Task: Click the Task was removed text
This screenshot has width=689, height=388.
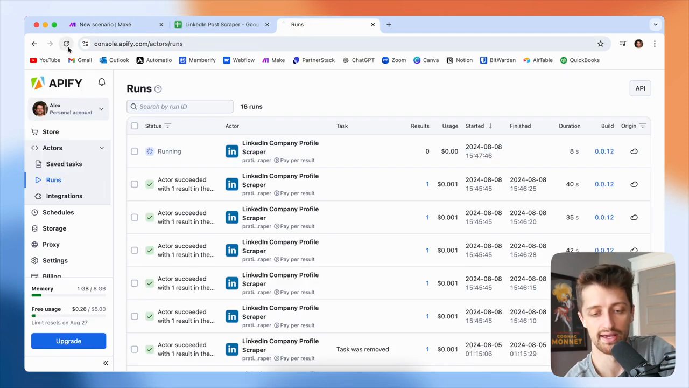Action: [x=363, y=349]
